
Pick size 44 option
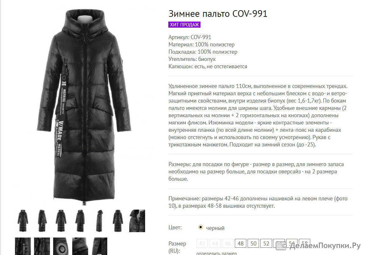coord(215,243)
